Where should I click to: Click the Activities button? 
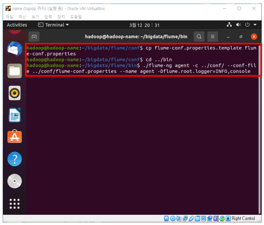click(x=17, y=25)
